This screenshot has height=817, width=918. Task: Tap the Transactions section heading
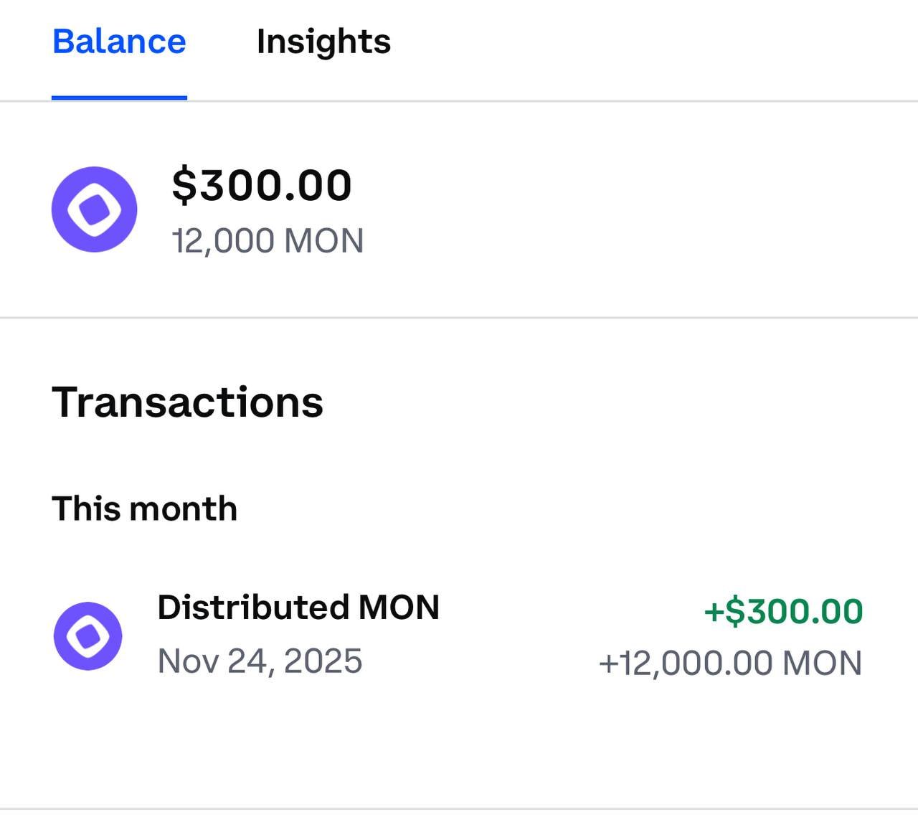(x=187, y=402)
